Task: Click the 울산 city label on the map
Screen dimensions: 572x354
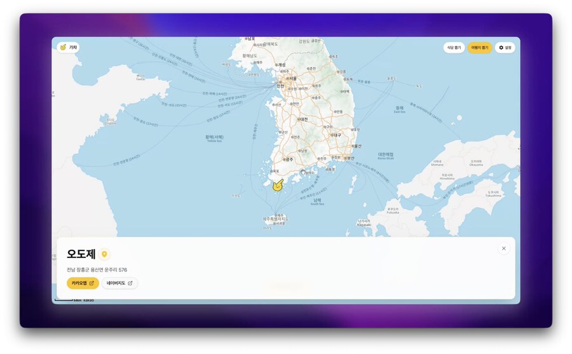Action: click(x=357, y=146)
